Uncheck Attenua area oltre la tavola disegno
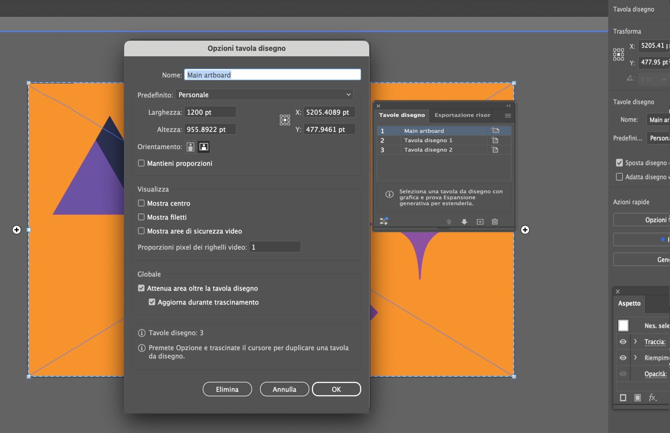 pyautogui.click(x=141, y=288)
